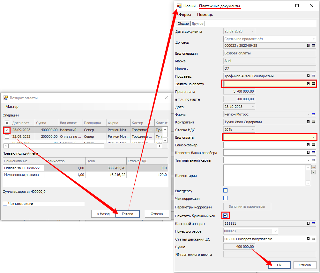This screenshot has height=273, width=320.
Task: Enable the Emergency checkbox
Action: (226, 191)
